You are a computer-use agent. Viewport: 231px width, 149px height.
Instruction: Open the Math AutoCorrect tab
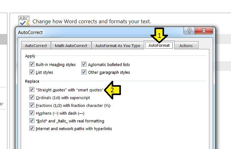(71, 46)
